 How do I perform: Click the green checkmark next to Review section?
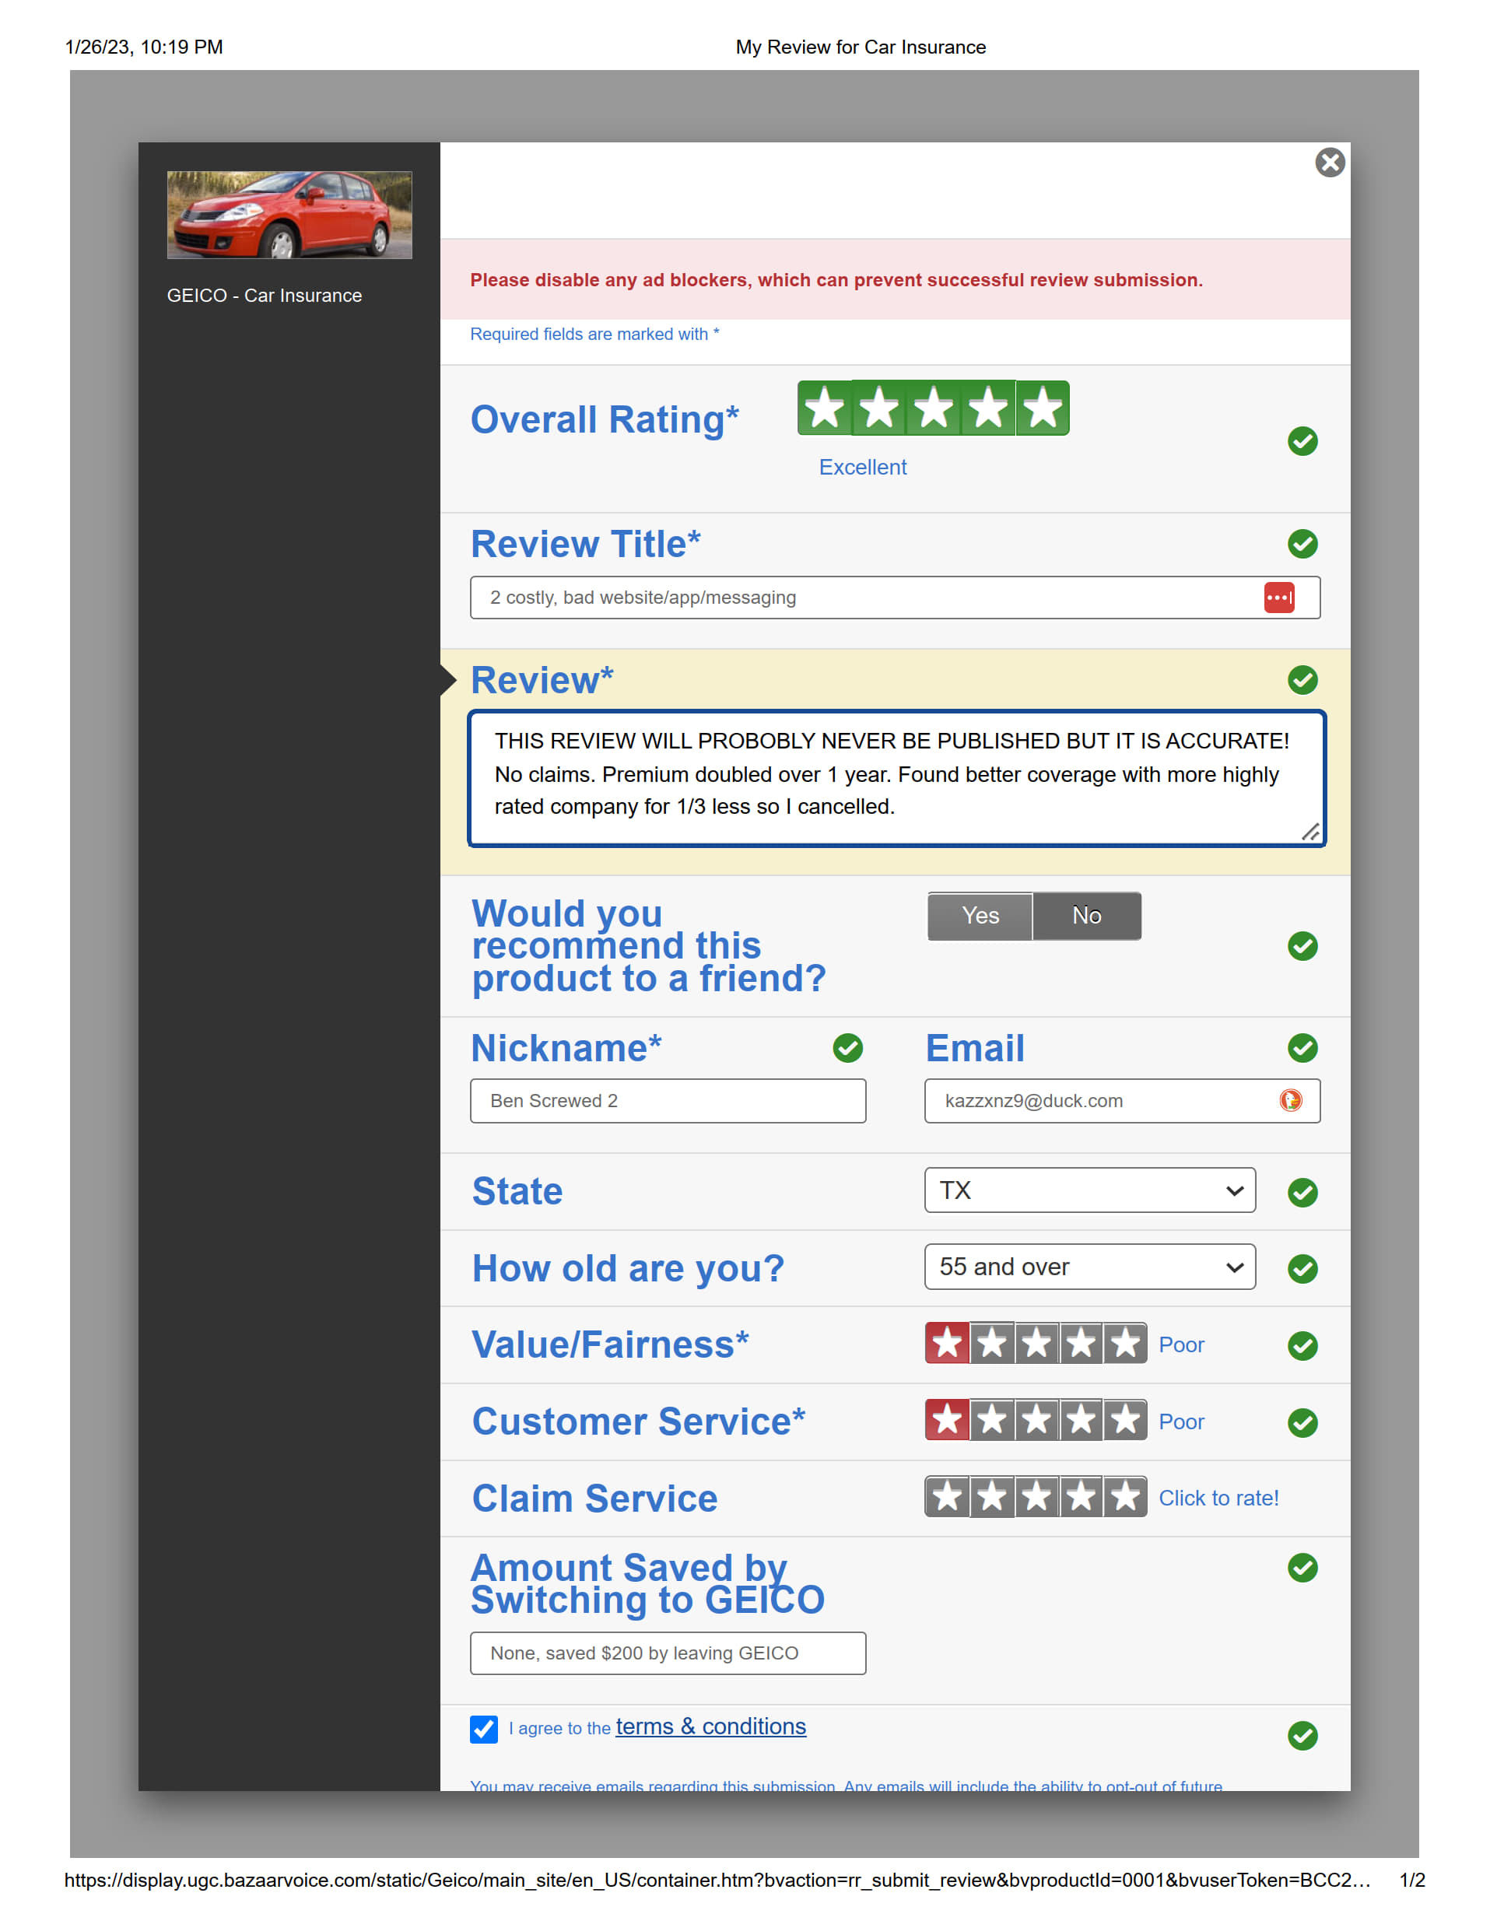pos(1304,680)
